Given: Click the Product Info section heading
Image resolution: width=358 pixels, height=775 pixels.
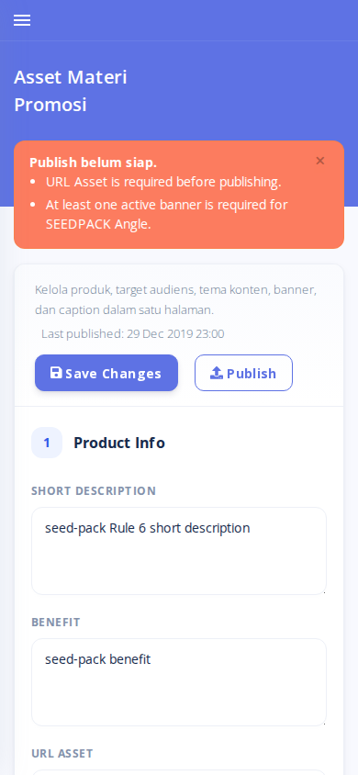Looking at the screenshot, I should pos(119,443).
